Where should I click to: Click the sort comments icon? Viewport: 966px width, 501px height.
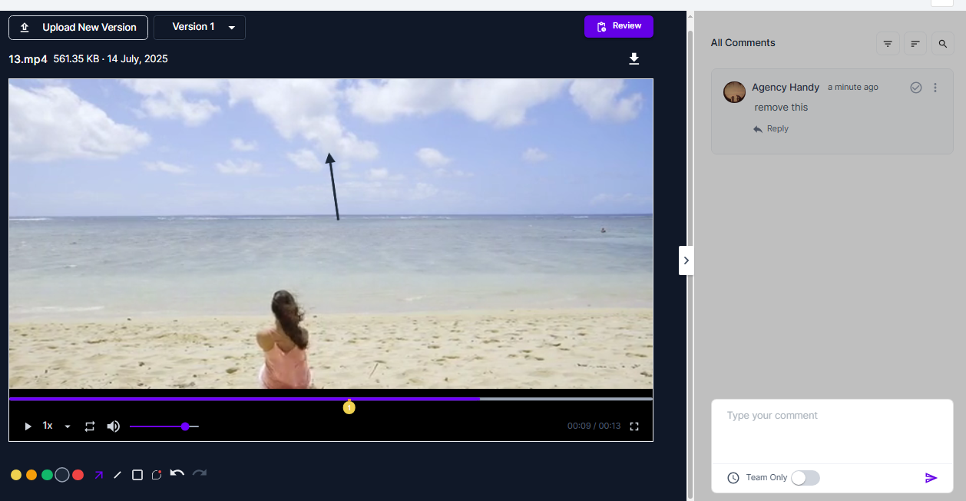(x=915, y=44)
